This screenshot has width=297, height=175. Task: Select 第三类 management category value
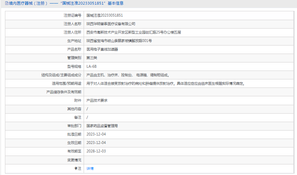tap(92, 58)
